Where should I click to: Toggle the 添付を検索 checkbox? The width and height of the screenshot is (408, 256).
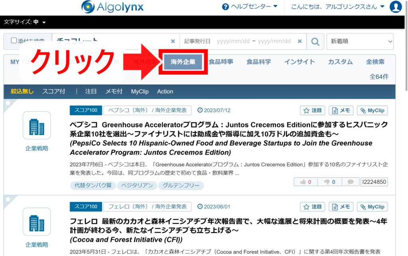[x=14, y=41]
